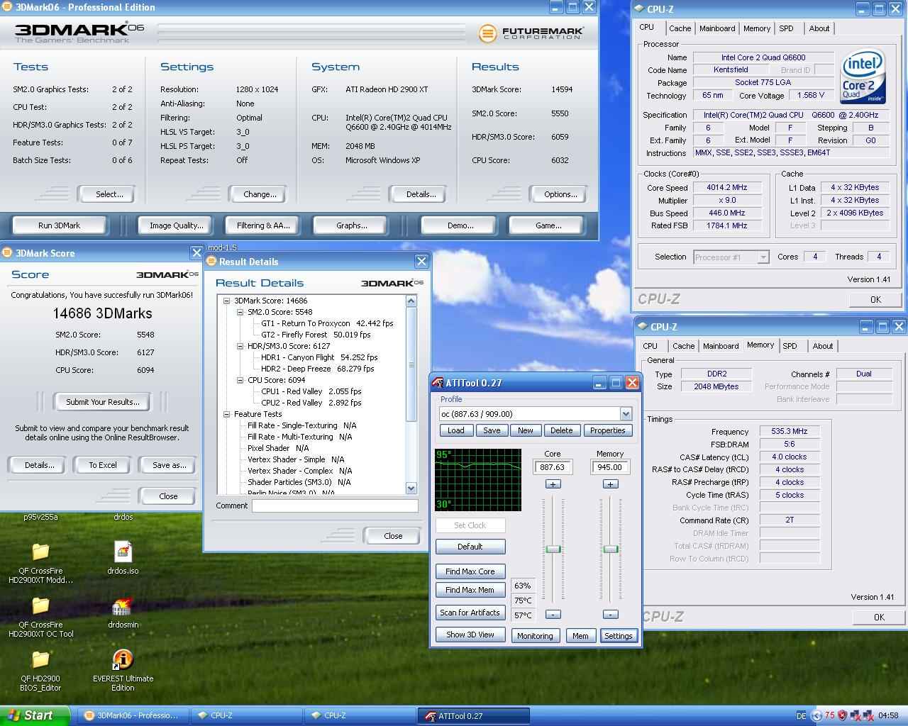Adjust the Core clock slider handle
This screenshot has width=908, height=726.
[x=553, y=549]
